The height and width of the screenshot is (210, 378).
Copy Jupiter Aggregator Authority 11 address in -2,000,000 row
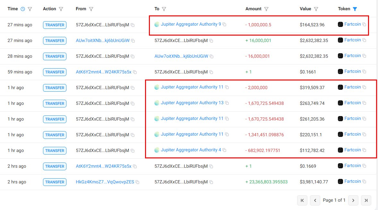[x=227, y=88]
